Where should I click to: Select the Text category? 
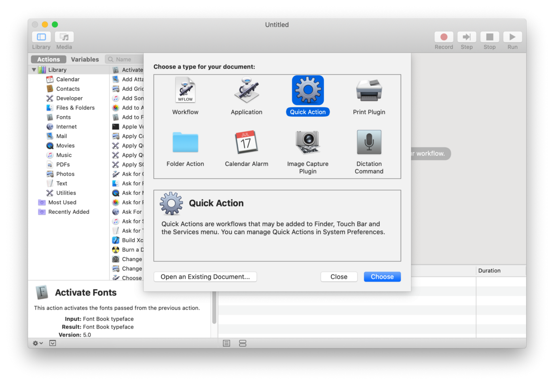(x=62, y=184)
